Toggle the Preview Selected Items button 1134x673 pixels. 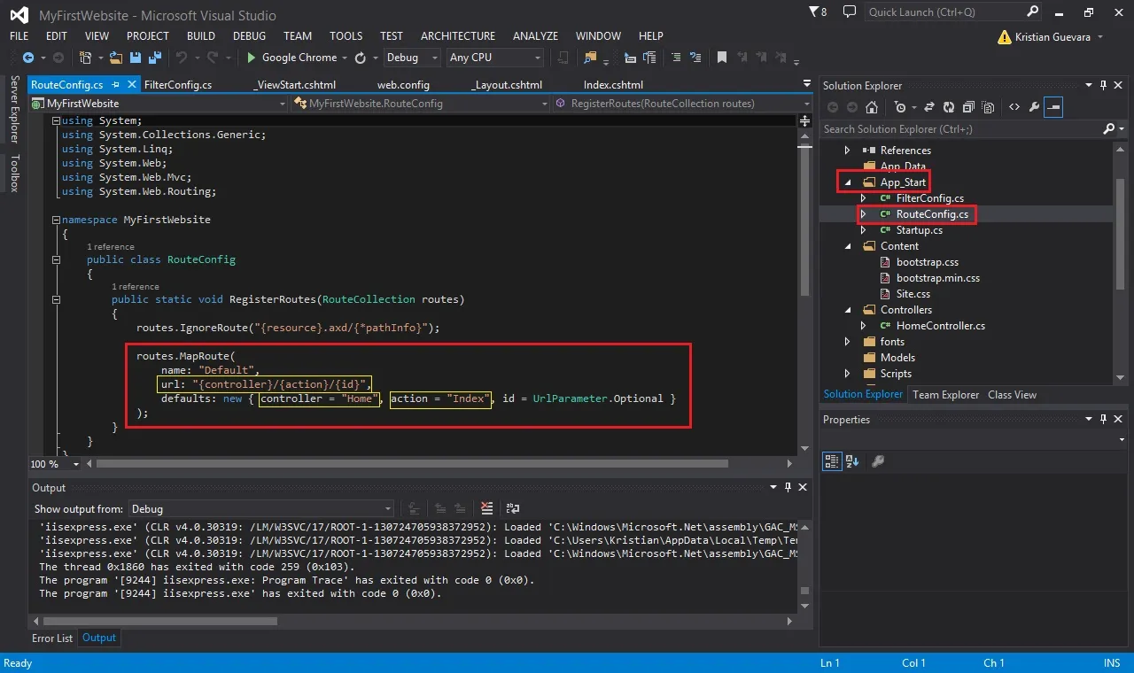pyautogui.click(x=1053, y=107)
